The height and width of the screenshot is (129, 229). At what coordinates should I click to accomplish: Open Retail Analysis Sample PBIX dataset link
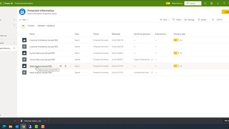coord(41,72)
